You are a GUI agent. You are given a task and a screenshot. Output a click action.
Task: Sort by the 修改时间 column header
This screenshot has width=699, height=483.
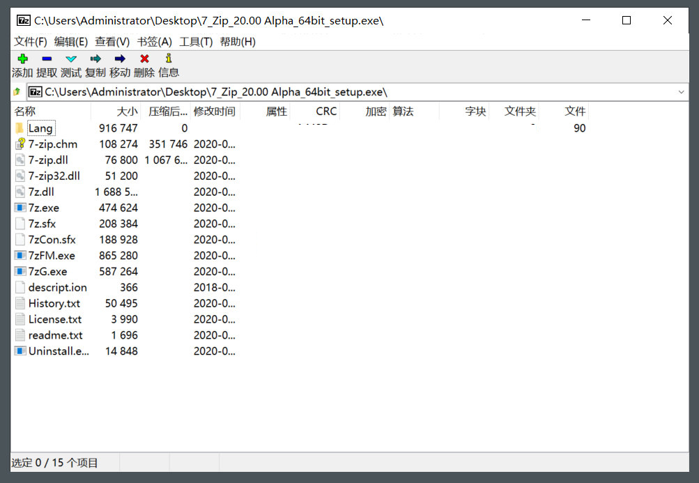pos(214,112)
